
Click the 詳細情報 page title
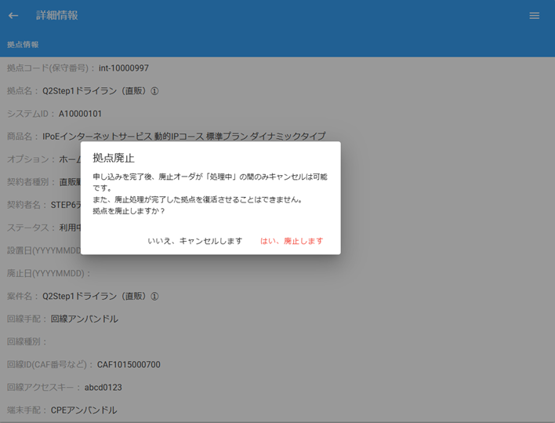56,15
